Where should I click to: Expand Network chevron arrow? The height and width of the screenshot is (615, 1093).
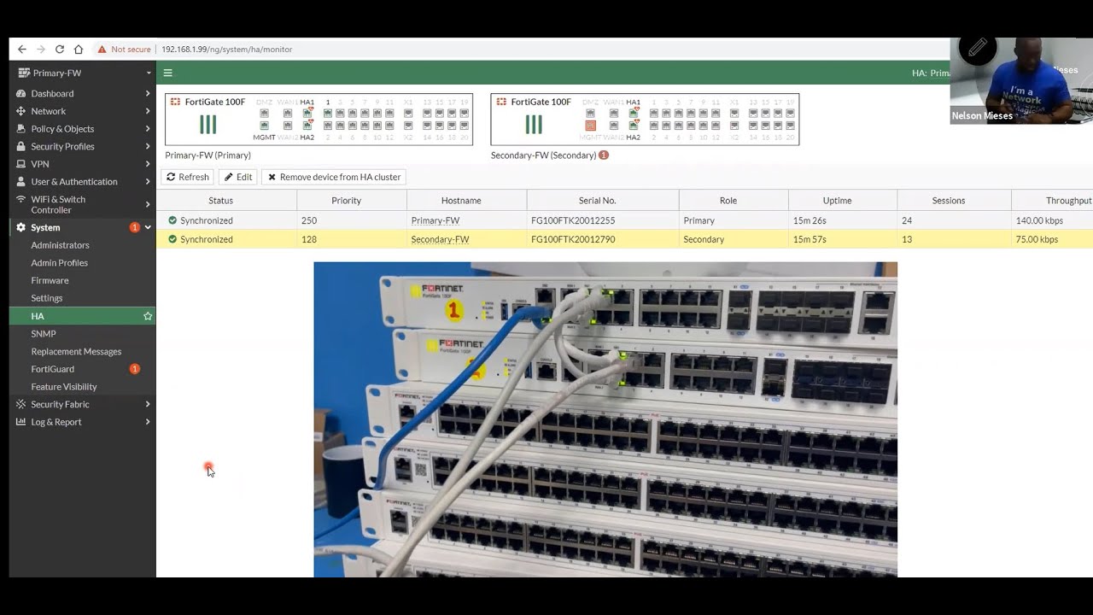click(x=148, y=111)
